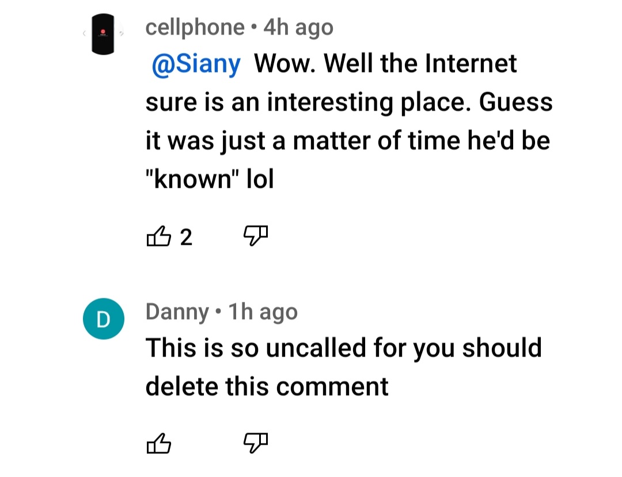The width and height of the screenshot is (622, 477).
Task: Open the 4h ago timestamp link
Action: pyautogui.click(x=299, y=28)
